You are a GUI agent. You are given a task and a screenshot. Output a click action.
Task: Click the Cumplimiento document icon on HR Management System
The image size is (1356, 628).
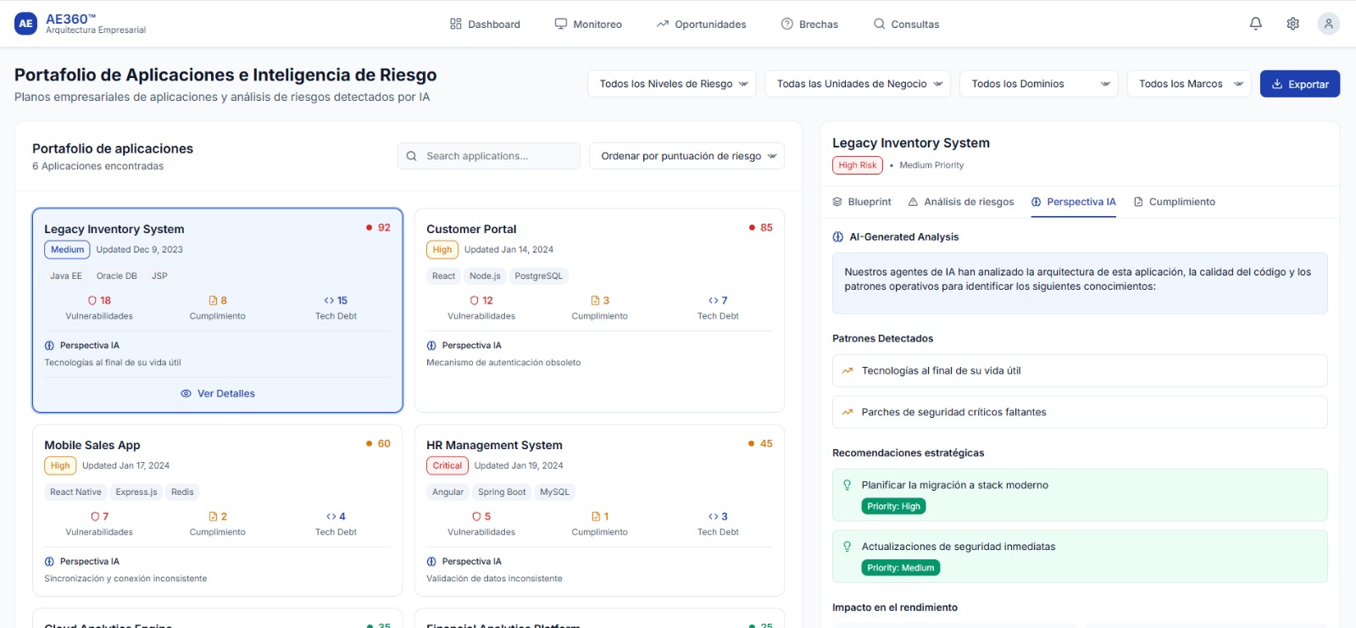596,517
